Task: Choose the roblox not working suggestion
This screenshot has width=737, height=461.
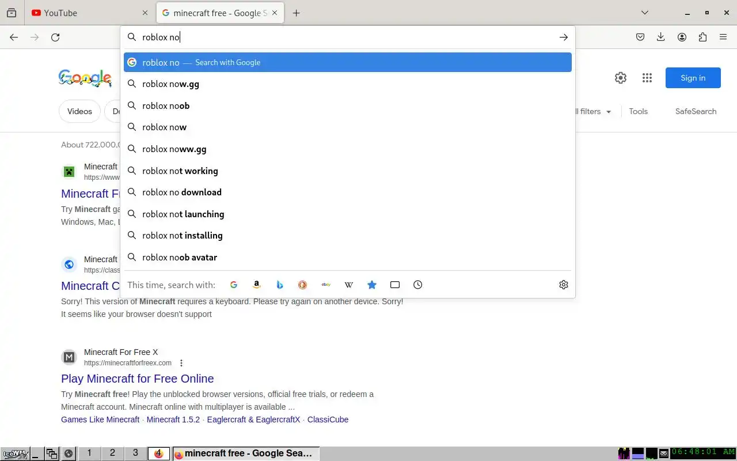Action: pos(348,171)
